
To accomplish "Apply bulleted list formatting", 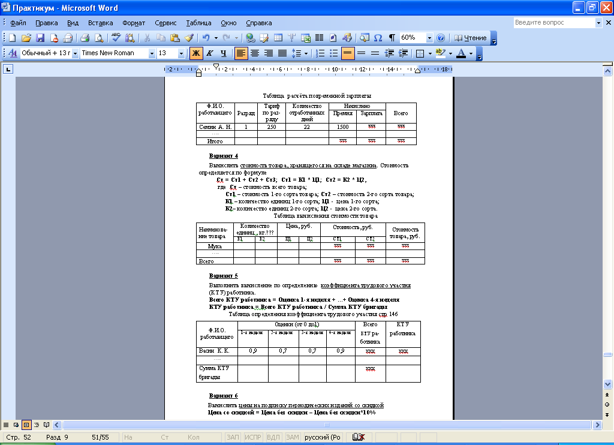I will click(x=333, y=53).
